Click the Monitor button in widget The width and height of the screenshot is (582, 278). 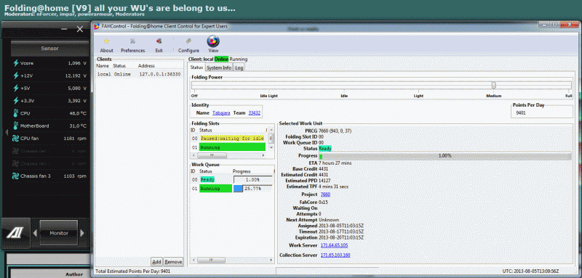[x=59, y=233]
